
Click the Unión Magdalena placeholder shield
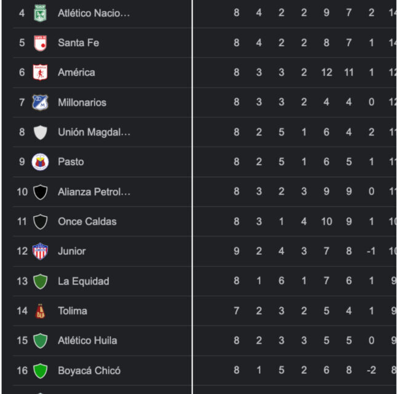(40, 132)
